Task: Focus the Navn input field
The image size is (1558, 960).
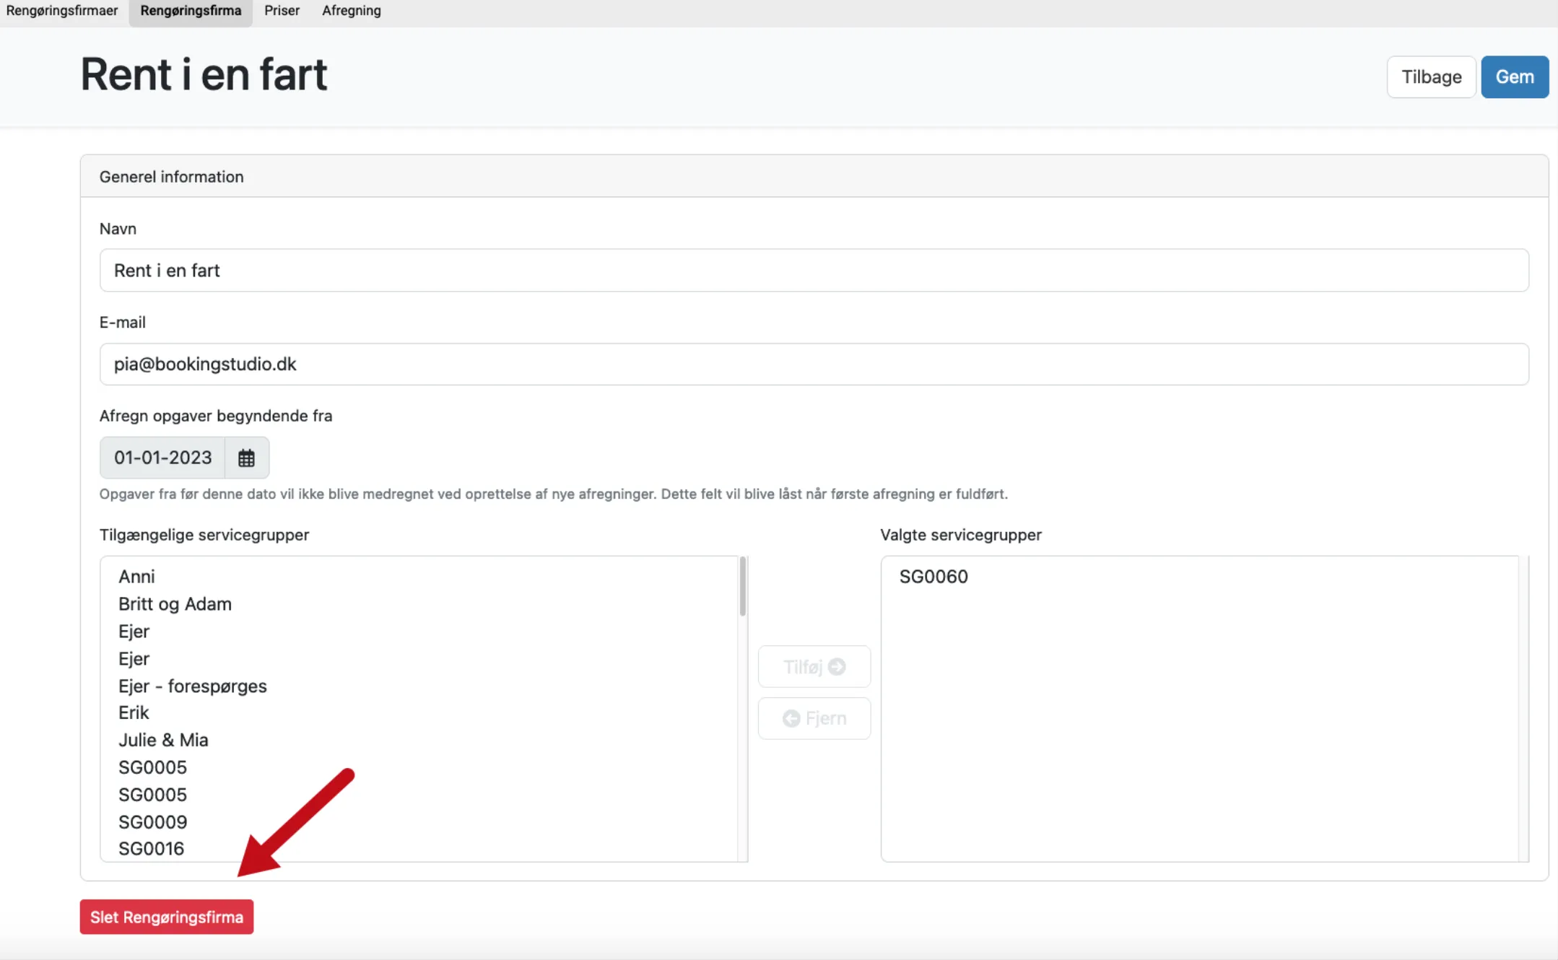Action: tap(814, 270)
